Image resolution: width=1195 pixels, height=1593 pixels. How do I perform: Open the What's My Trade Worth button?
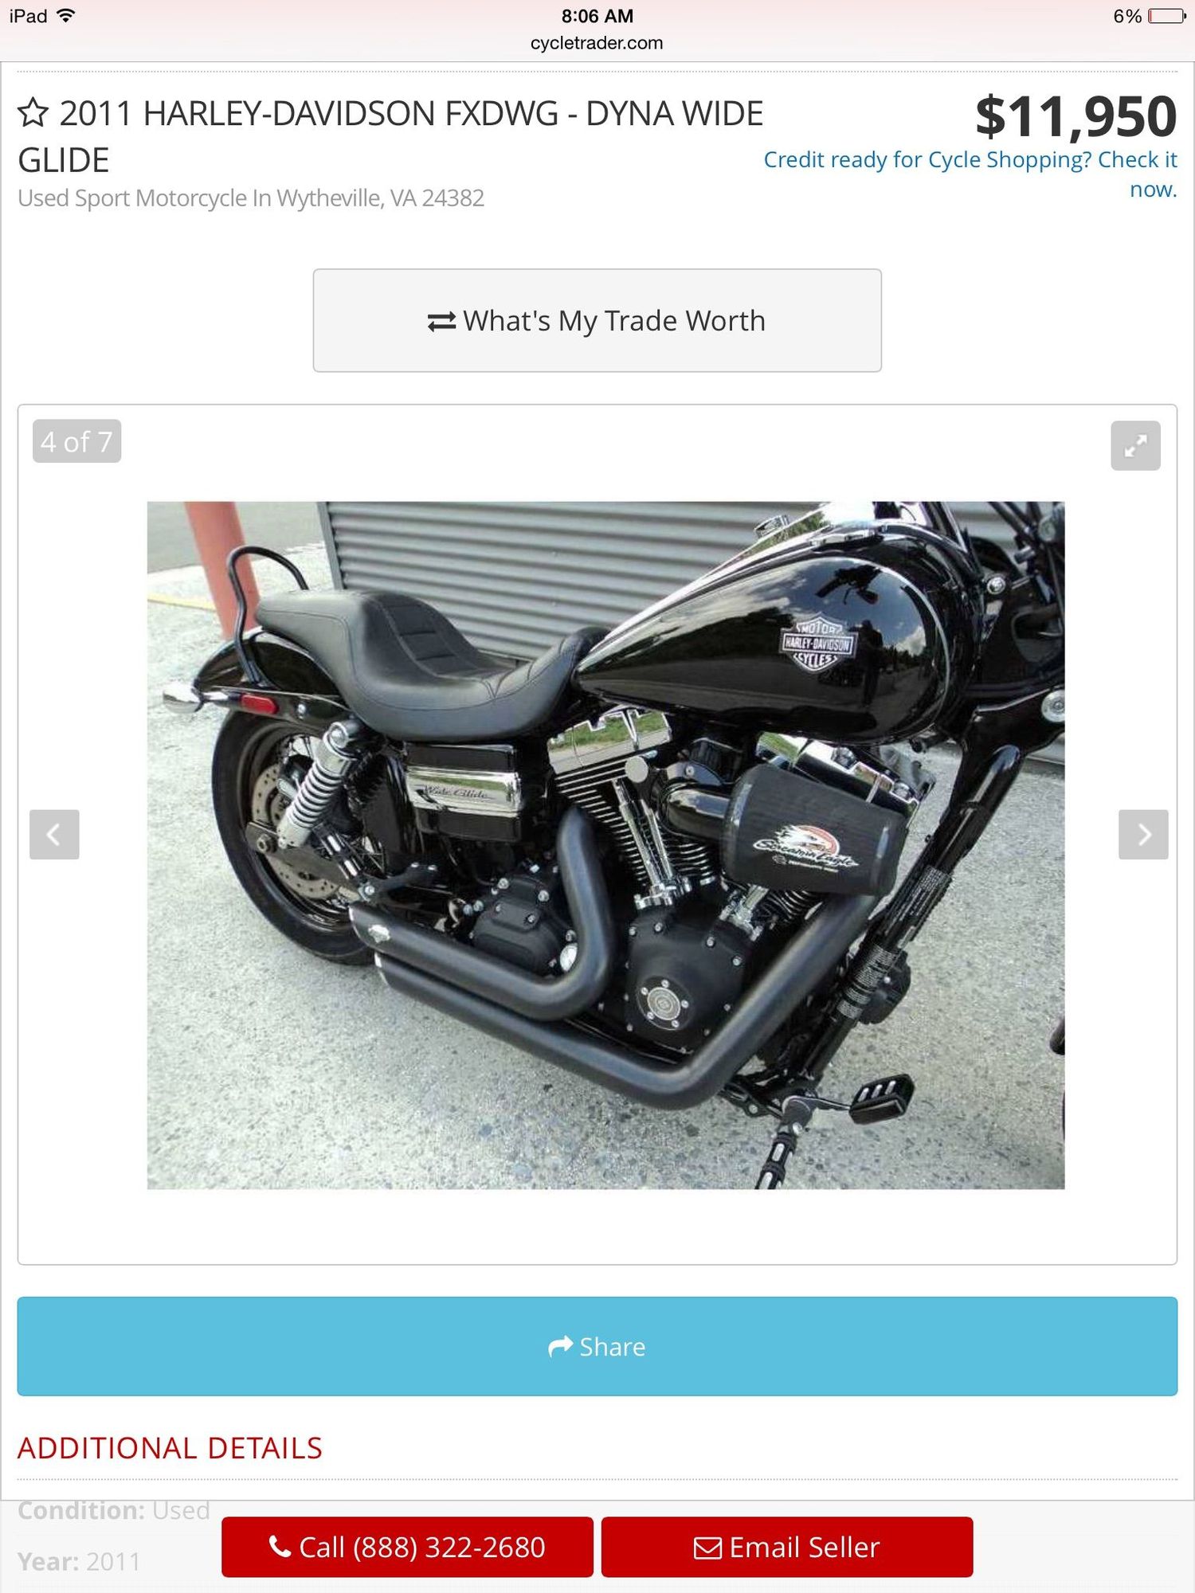[597, 320]
